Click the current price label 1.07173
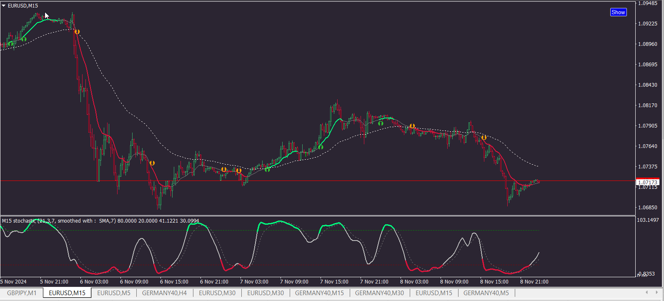This screenshot has width=664, height=301. tap(648, 183)
